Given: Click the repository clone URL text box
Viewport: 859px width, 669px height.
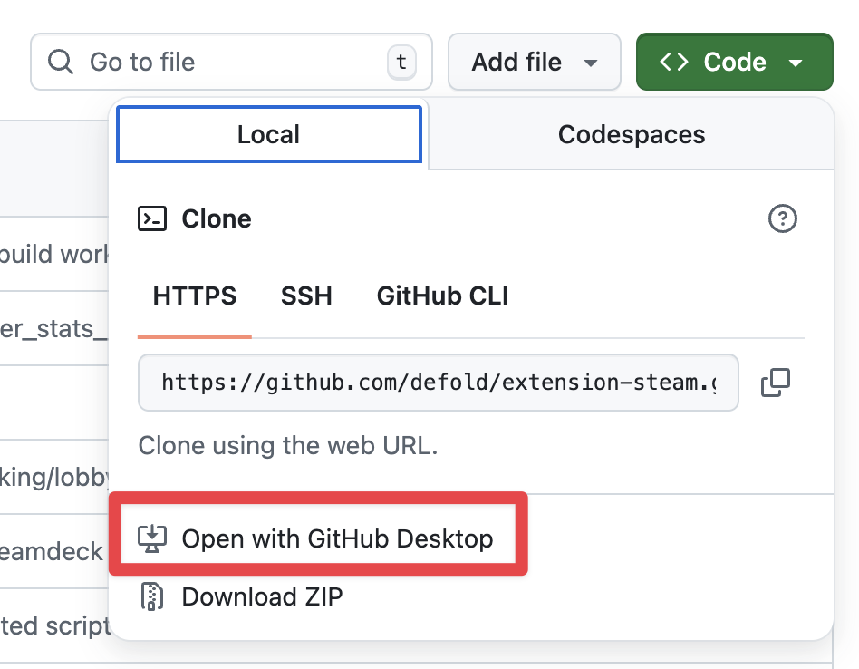Looking at the screenshot, I should pyautogui.click(x=438, y=383).
